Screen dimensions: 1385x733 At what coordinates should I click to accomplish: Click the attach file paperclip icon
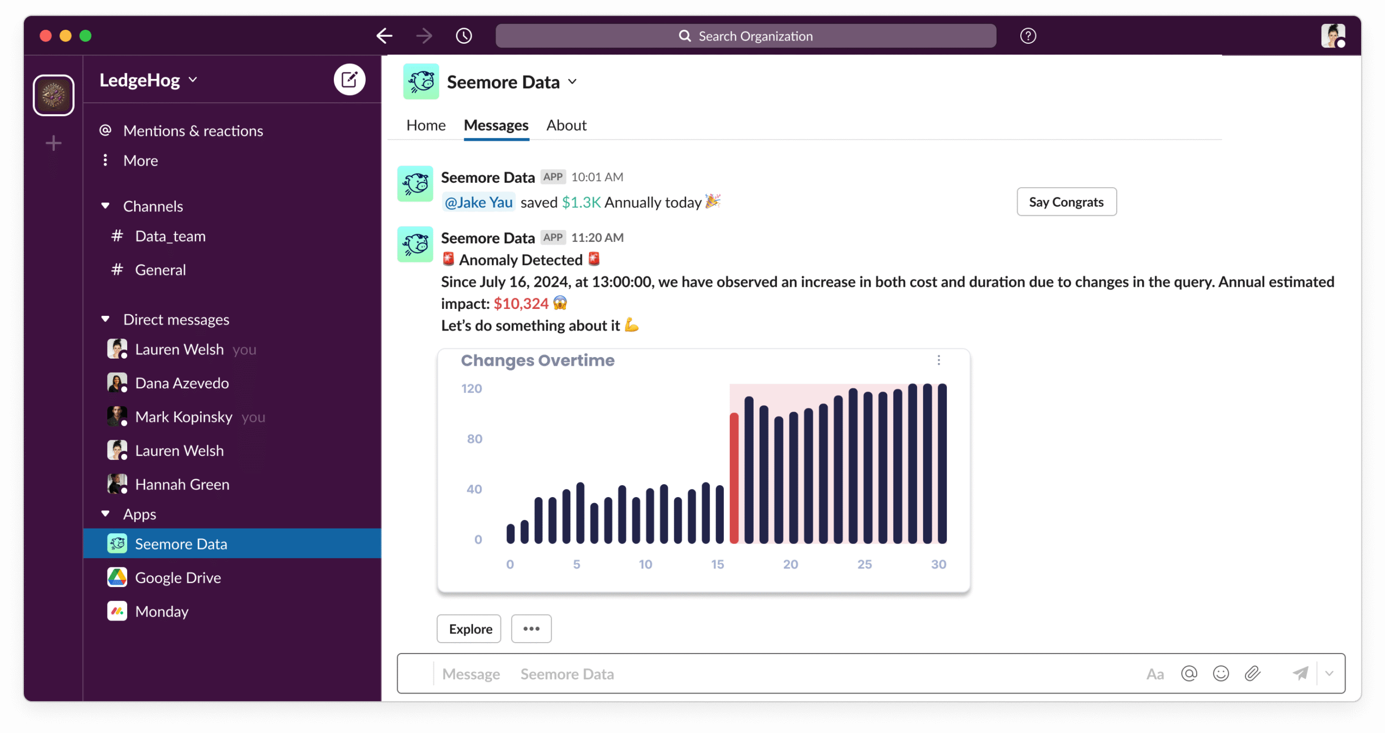1252,673
